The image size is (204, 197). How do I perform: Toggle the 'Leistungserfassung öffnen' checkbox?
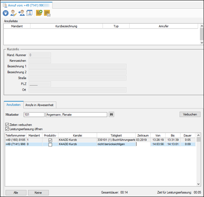pos(7,129)
